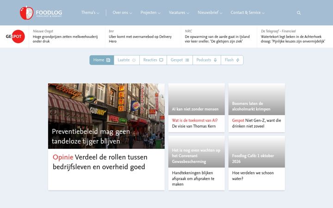Open the Reacties tab

[153, 60]
